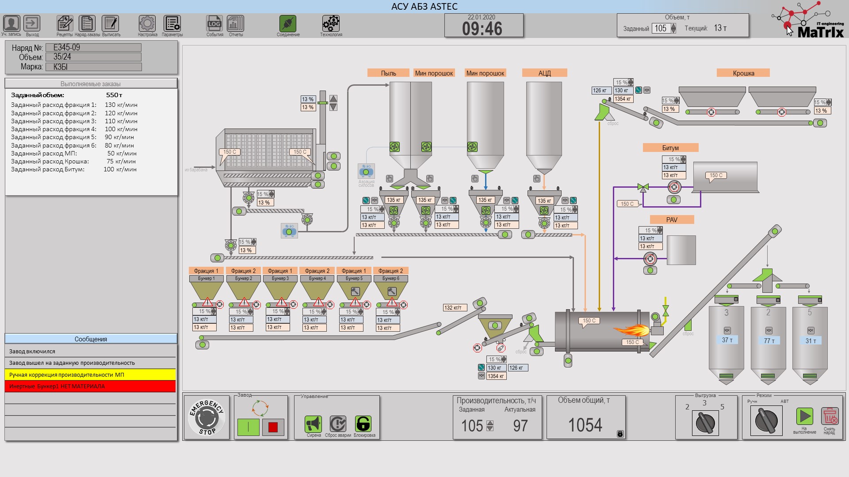Viewport: 849px width, 477px height.
Task: Click the Соединение connection plug icon
Action: tap(288, 23)
